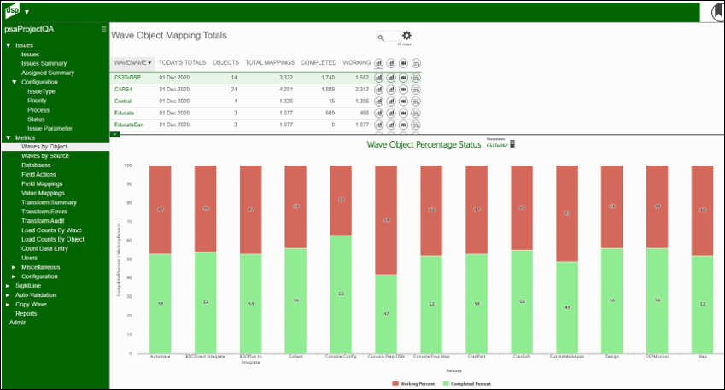The width and height of the screenshot is (725, 390).
Task: Open second chart icon in CARS4 row
Action: (391, 90)
